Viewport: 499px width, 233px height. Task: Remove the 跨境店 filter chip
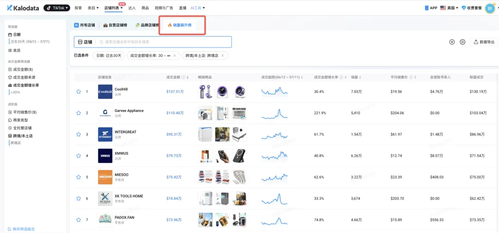(x=222, y=55)
